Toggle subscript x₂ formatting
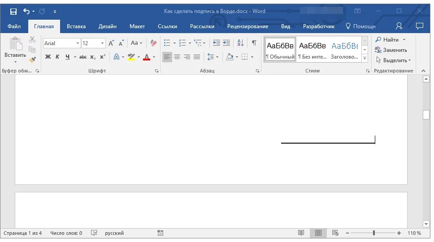Viewport: 434px width, 242px height. (93, 57)
